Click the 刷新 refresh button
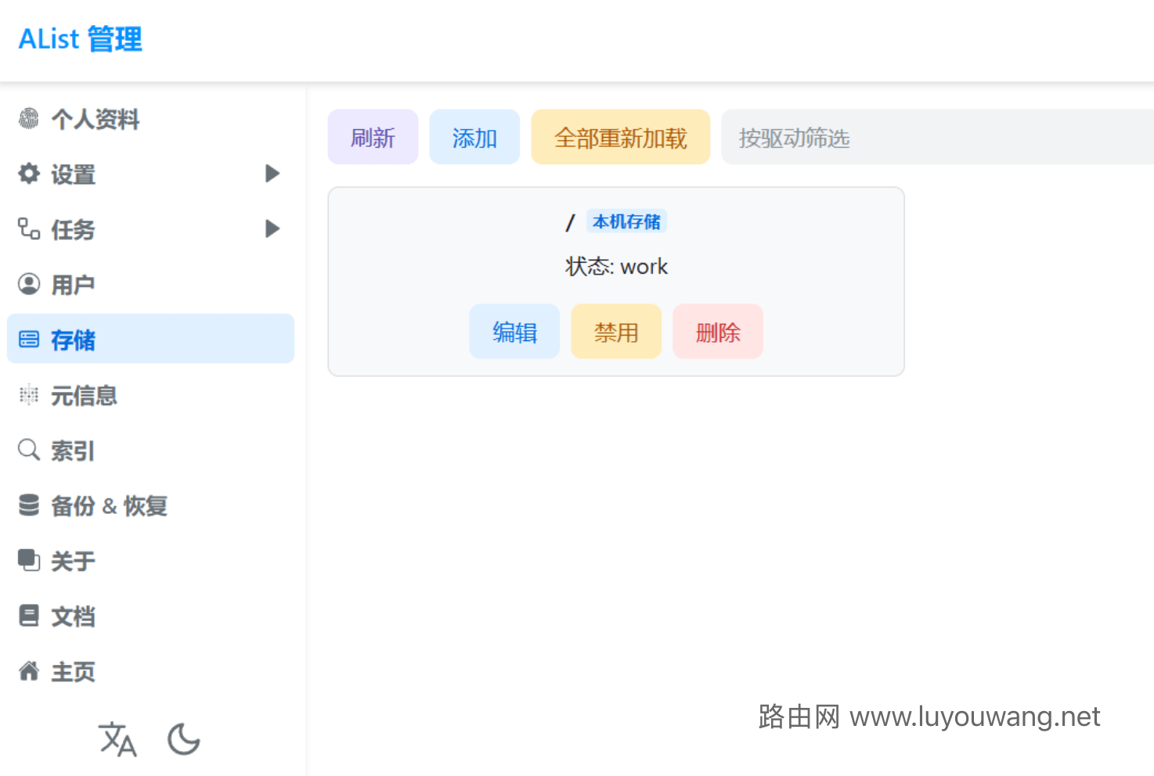Image resolution: width=1154 pixels, height=776 pixels. pos(373,137)
